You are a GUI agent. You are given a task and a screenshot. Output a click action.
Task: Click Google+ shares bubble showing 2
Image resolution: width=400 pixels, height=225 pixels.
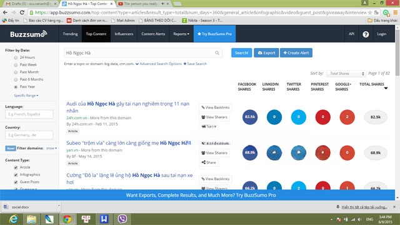347,117
